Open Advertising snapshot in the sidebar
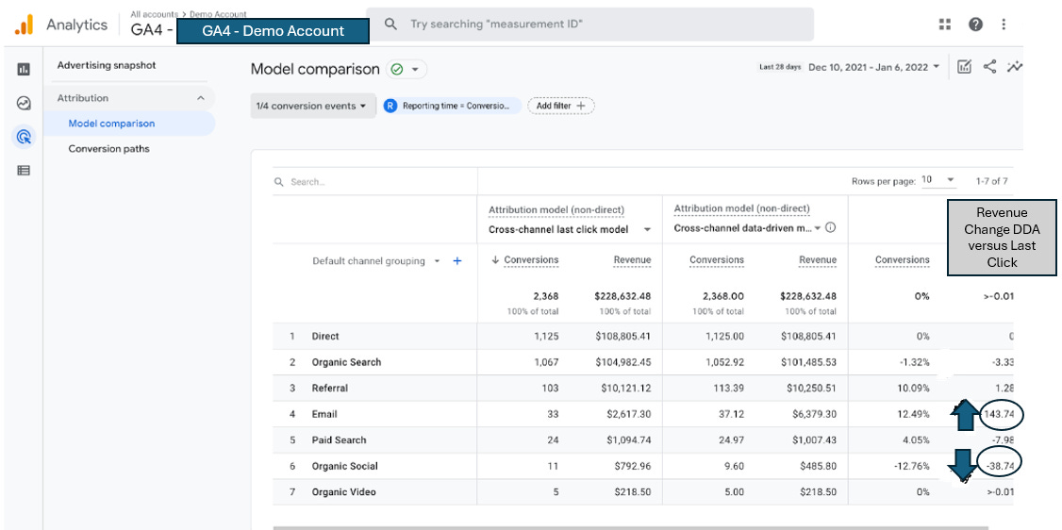The height and width of the screenshot is (530, 1062). 107,66
